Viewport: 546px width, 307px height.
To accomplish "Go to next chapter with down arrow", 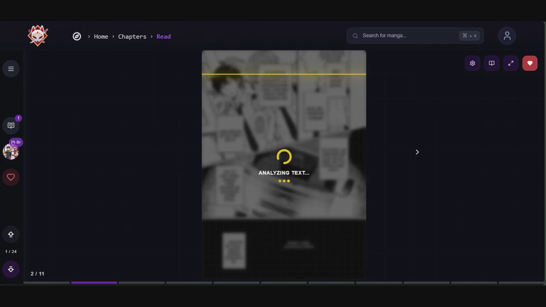I will [x=11, y=269].
